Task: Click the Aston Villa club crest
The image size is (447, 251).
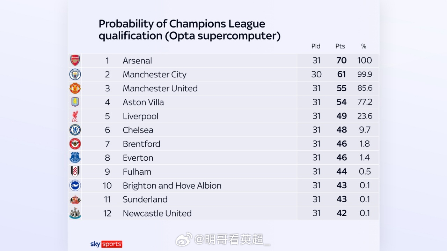Action: tap(75, 102)
